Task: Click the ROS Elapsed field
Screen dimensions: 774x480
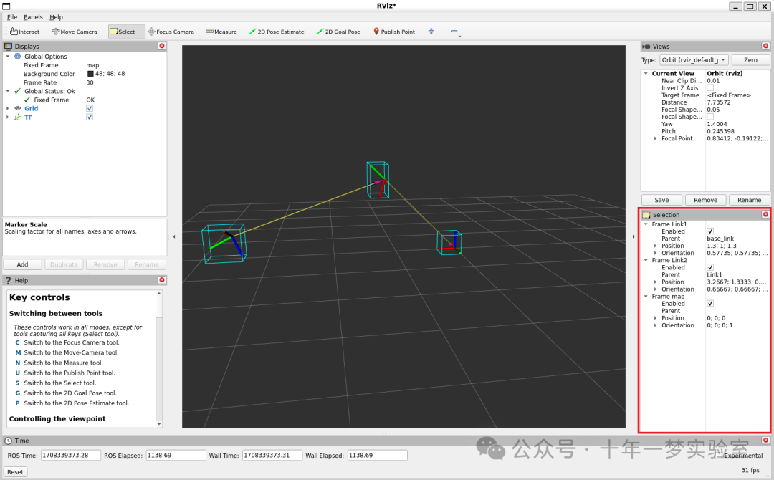Action: (x=176, y=456)
